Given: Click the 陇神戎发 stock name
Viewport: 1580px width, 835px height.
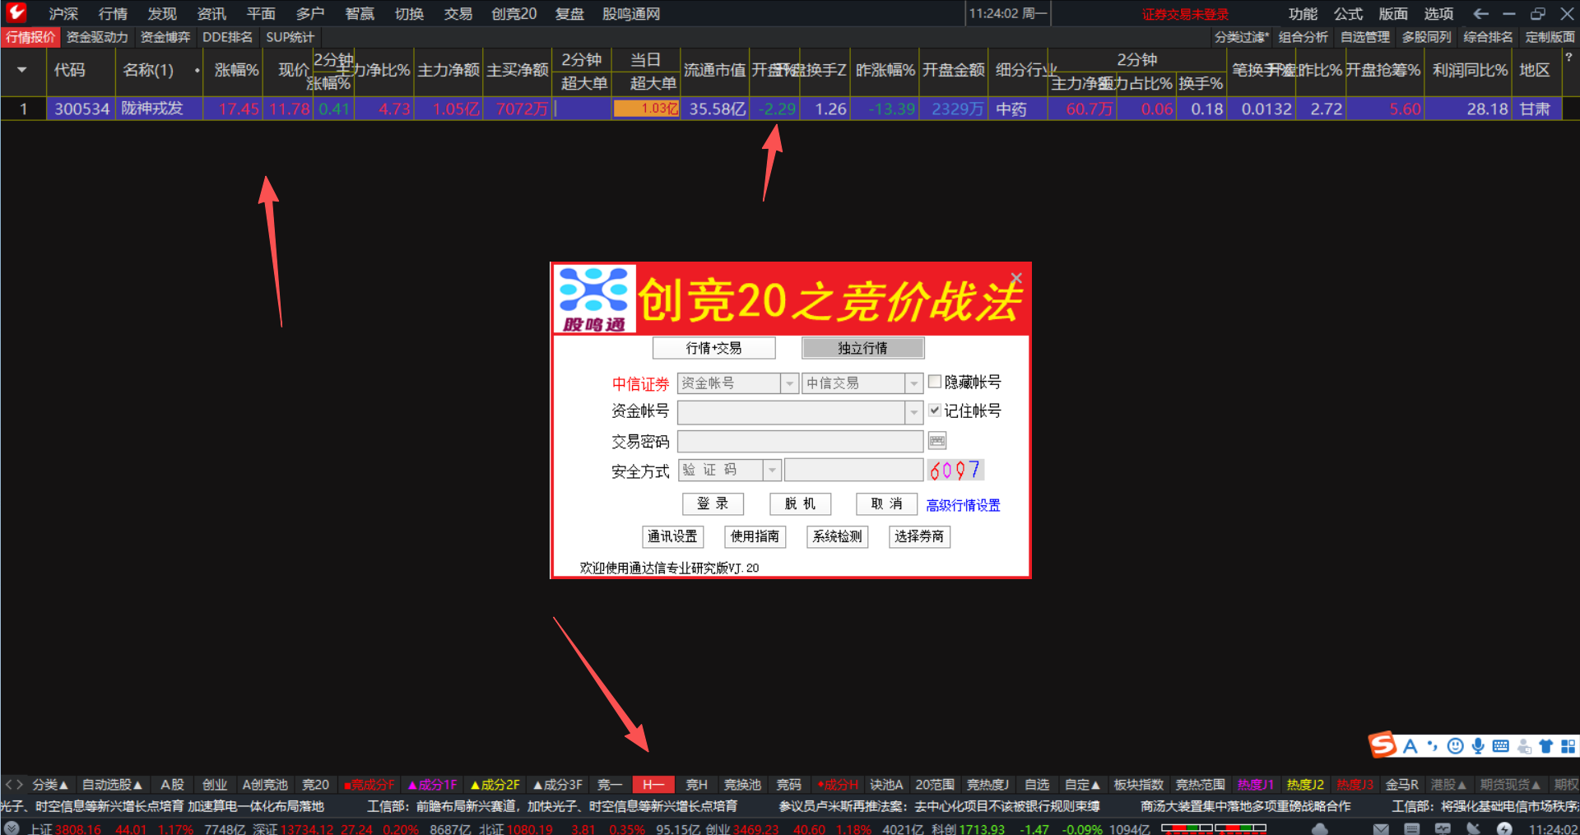Looking at the screenshot, I should coord(152,109).
